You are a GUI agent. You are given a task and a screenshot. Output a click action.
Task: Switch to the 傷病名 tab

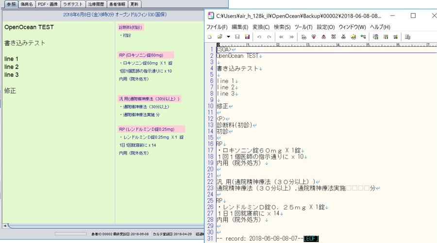click(x=27, y=4)
